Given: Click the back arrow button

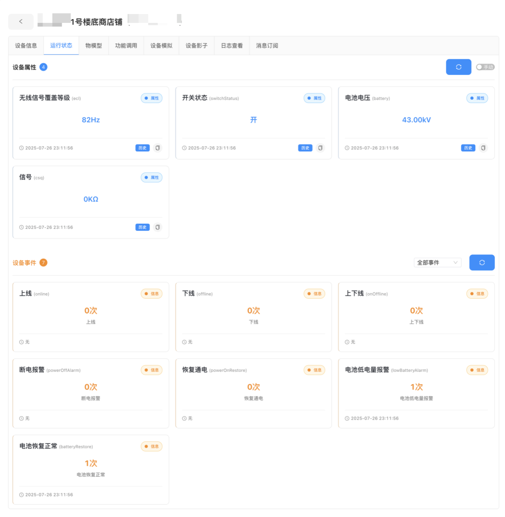Looking at the screenshot, I should click(21, 22).
